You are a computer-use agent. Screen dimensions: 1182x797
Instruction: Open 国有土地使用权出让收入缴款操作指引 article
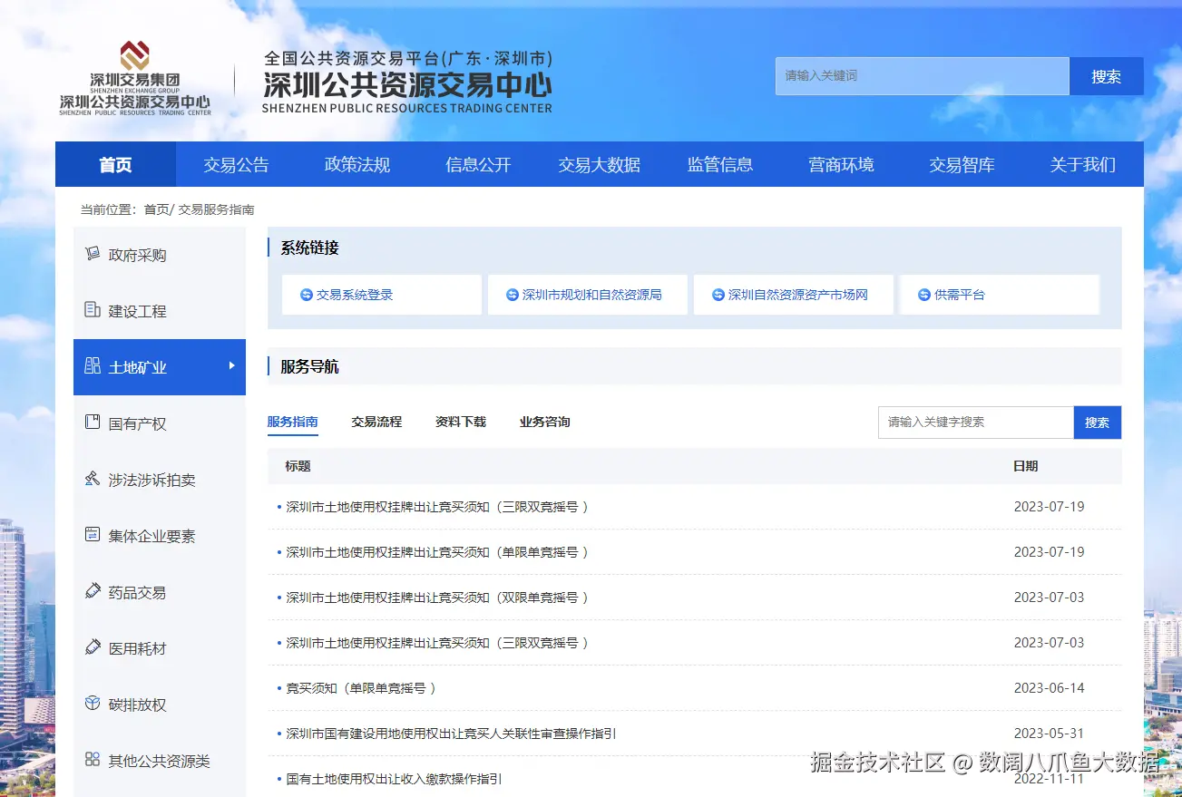point(394,779)
